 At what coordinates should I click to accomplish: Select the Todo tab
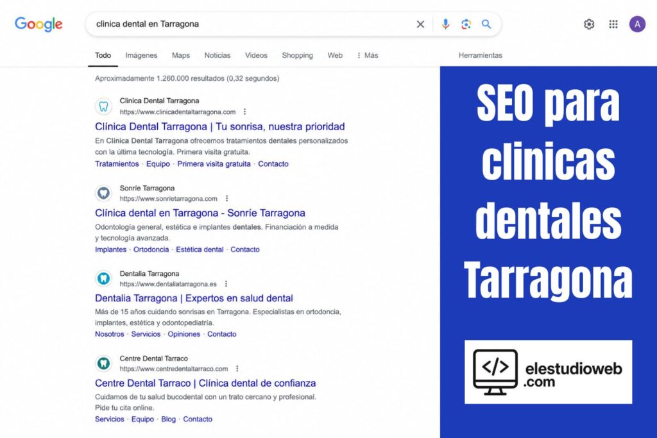pos(103,55)
